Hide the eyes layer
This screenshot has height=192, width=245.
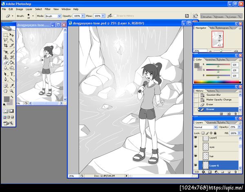pyautogui.click(x=196, y=147)
